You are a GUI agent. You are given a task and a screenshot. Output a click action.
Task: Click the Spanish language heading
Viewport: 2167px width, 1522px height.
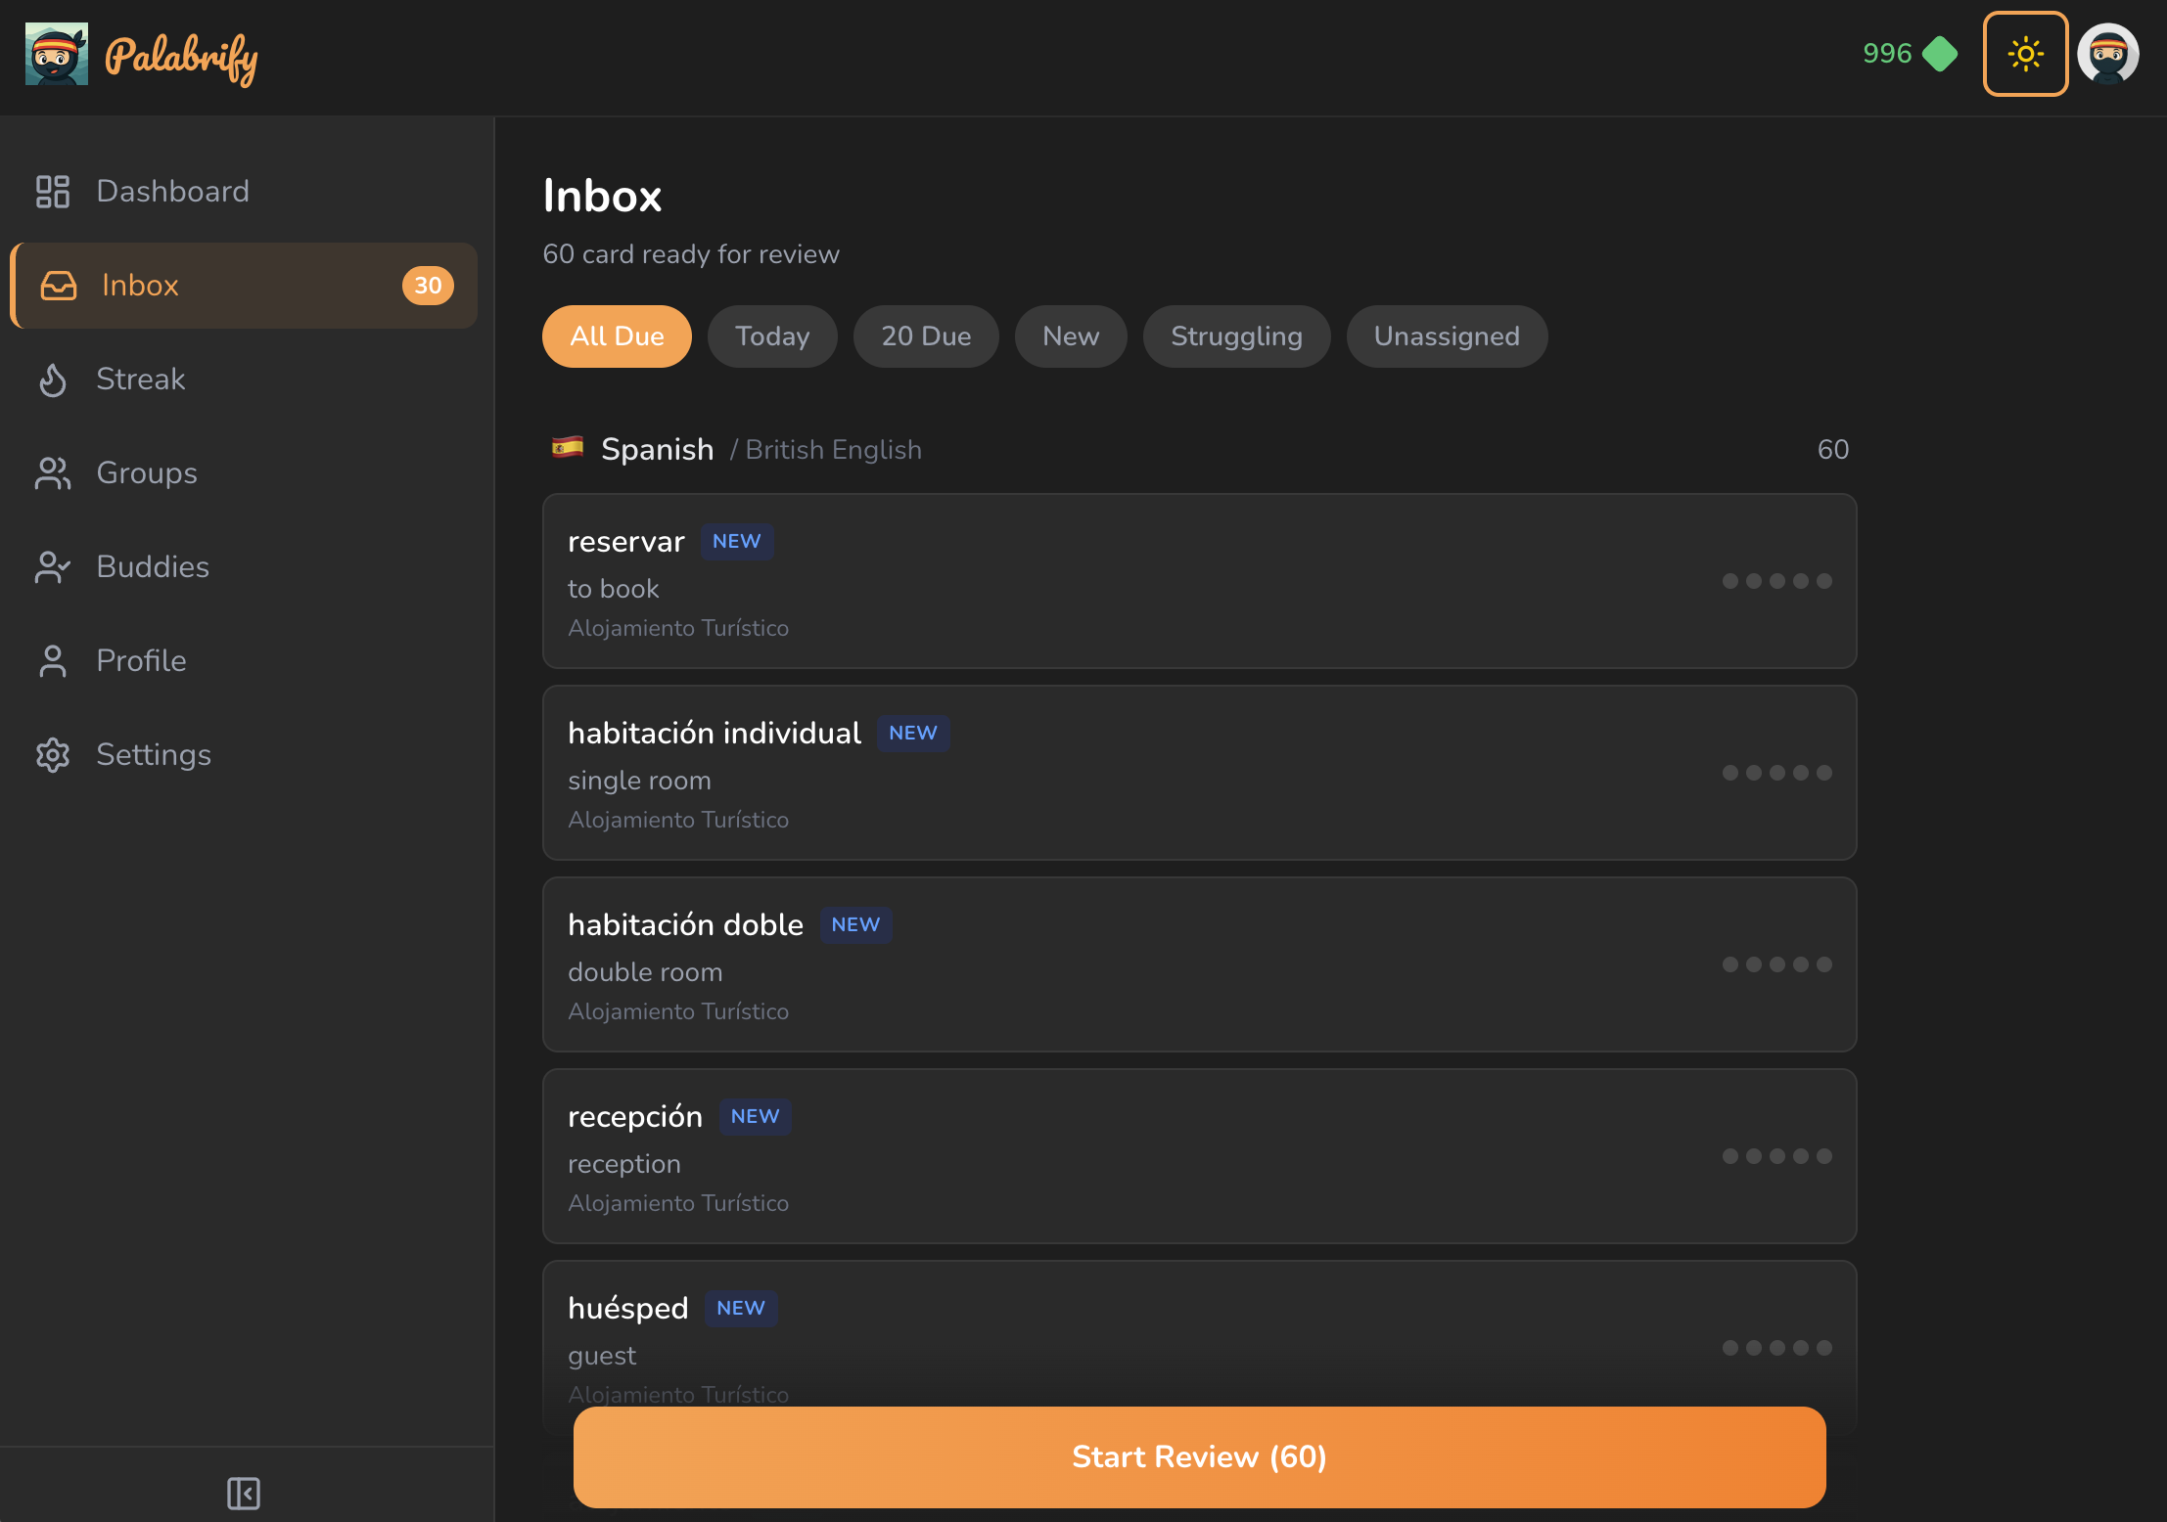tap(657, 449)
